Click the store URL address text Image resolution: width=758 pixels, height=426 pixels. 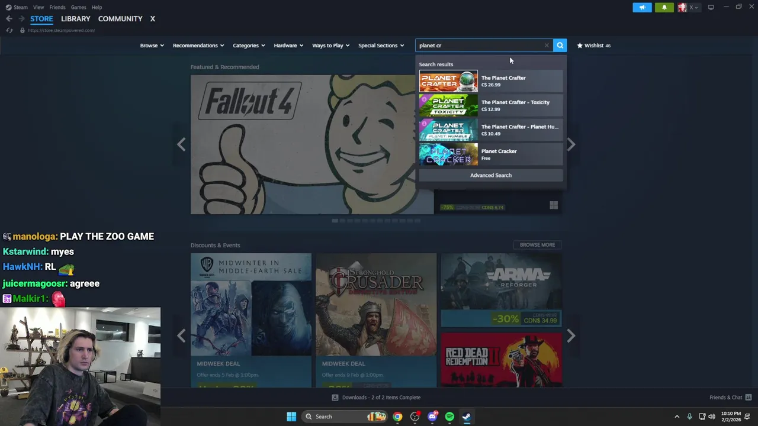click(x=61, y=30)
